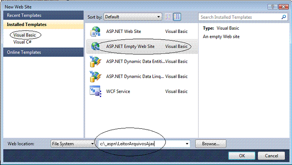Select Visual Basic in the templates tree

[x=24, y=35]
